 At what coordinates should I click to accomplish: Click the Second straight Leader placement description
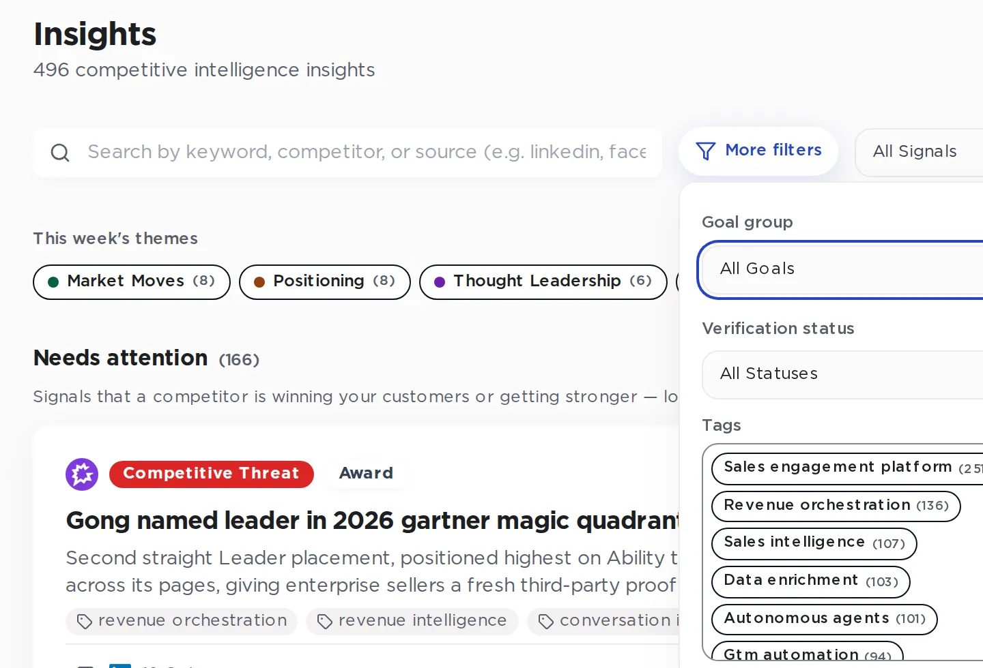point(373,572)
